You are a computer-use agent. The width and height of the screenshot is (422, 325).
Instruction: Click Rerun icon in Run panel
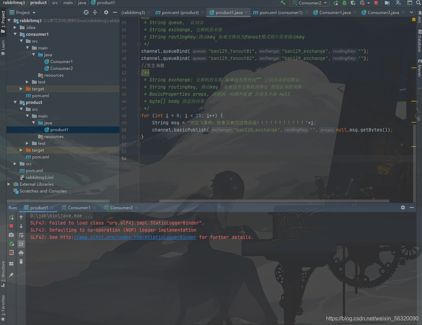(11, 217)
